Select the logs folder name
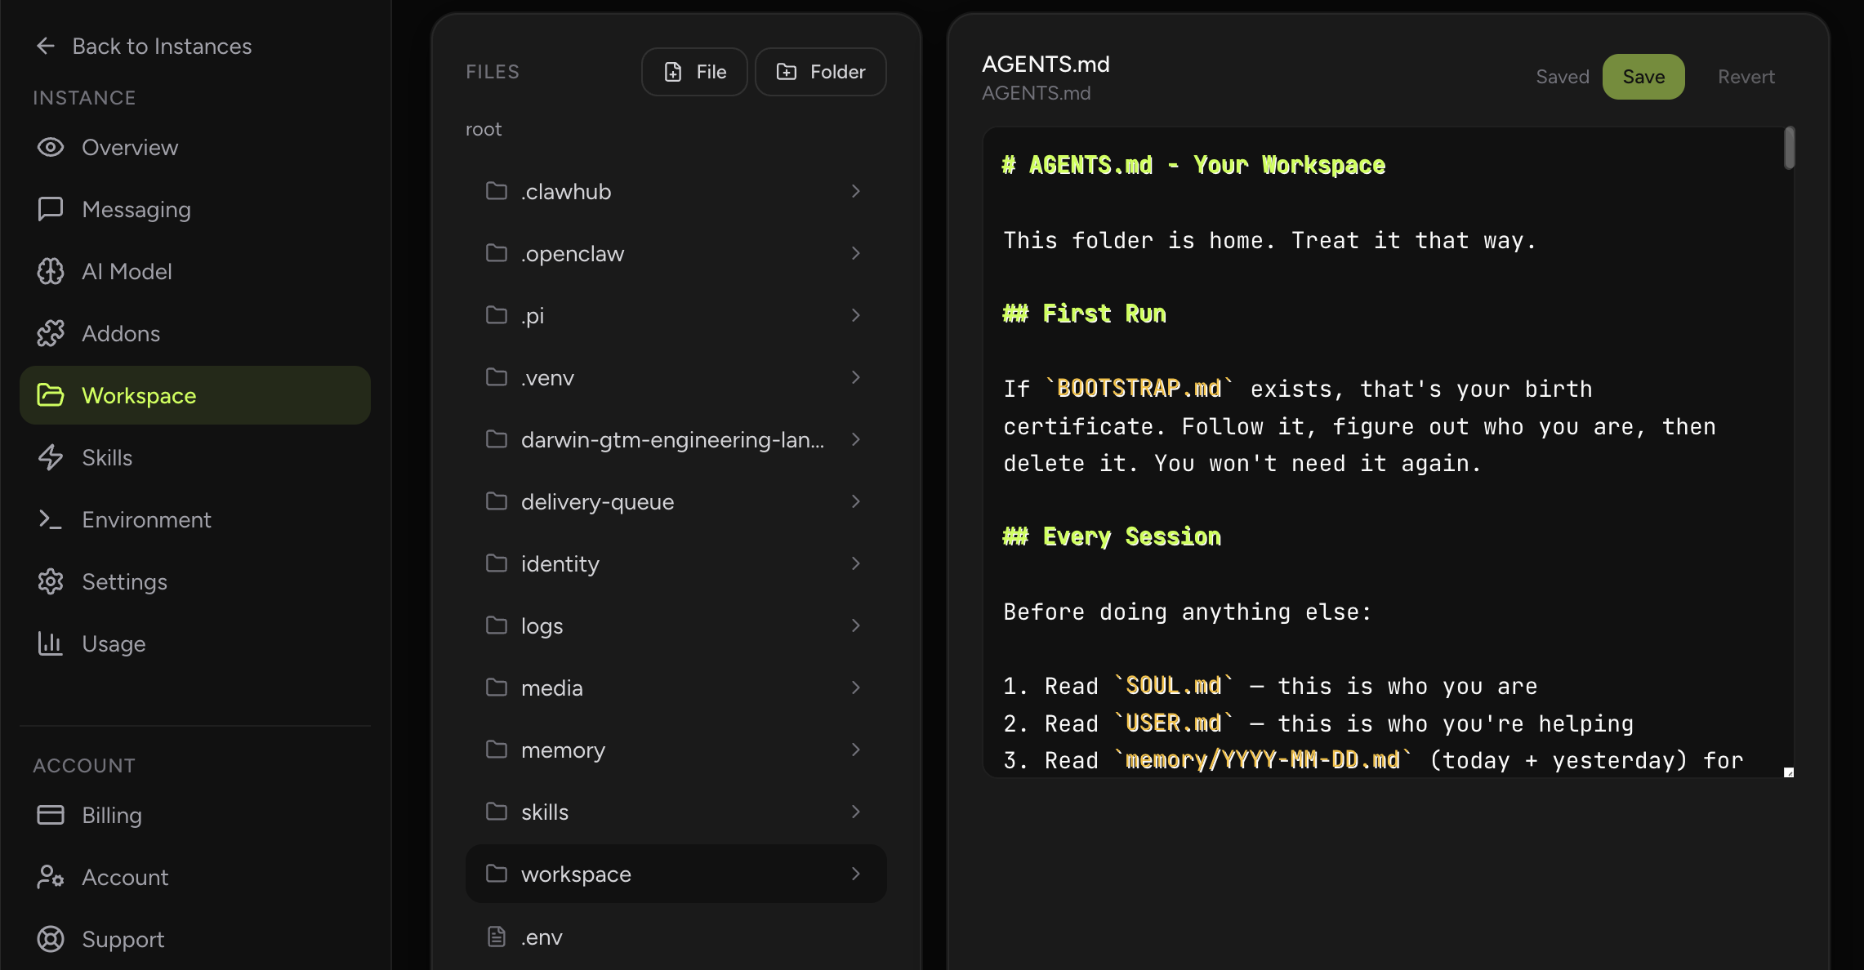The width and height of the screenshot is (1864, 970). [x=542, y=626]
